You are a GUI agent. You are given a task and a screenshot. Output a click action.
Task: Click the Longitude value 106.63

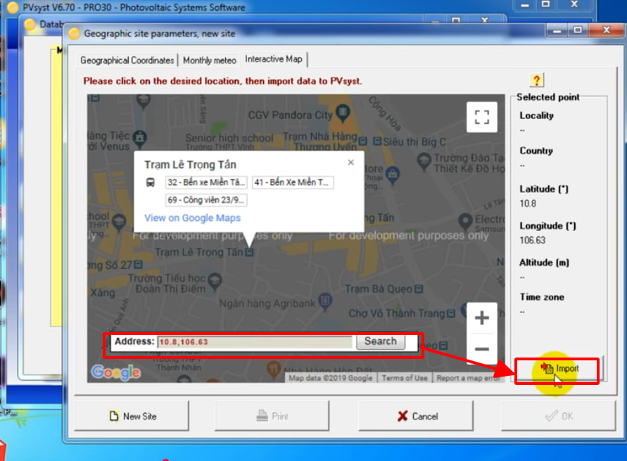point(532,240)
